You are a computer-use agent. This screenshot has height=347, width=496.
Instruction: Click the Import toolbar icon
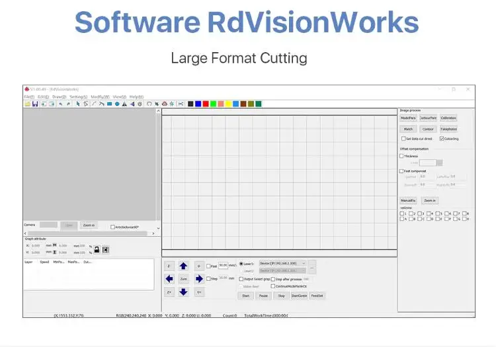(44, 104)
